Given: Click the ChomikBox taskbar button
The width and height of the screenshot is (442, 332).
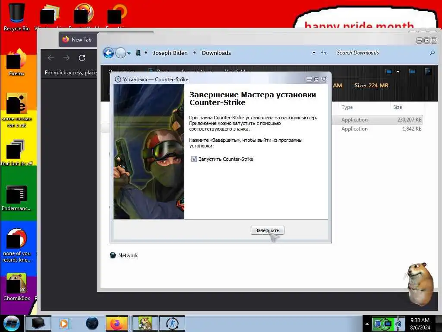Looking at the screenshot, I should coord(145,323).
